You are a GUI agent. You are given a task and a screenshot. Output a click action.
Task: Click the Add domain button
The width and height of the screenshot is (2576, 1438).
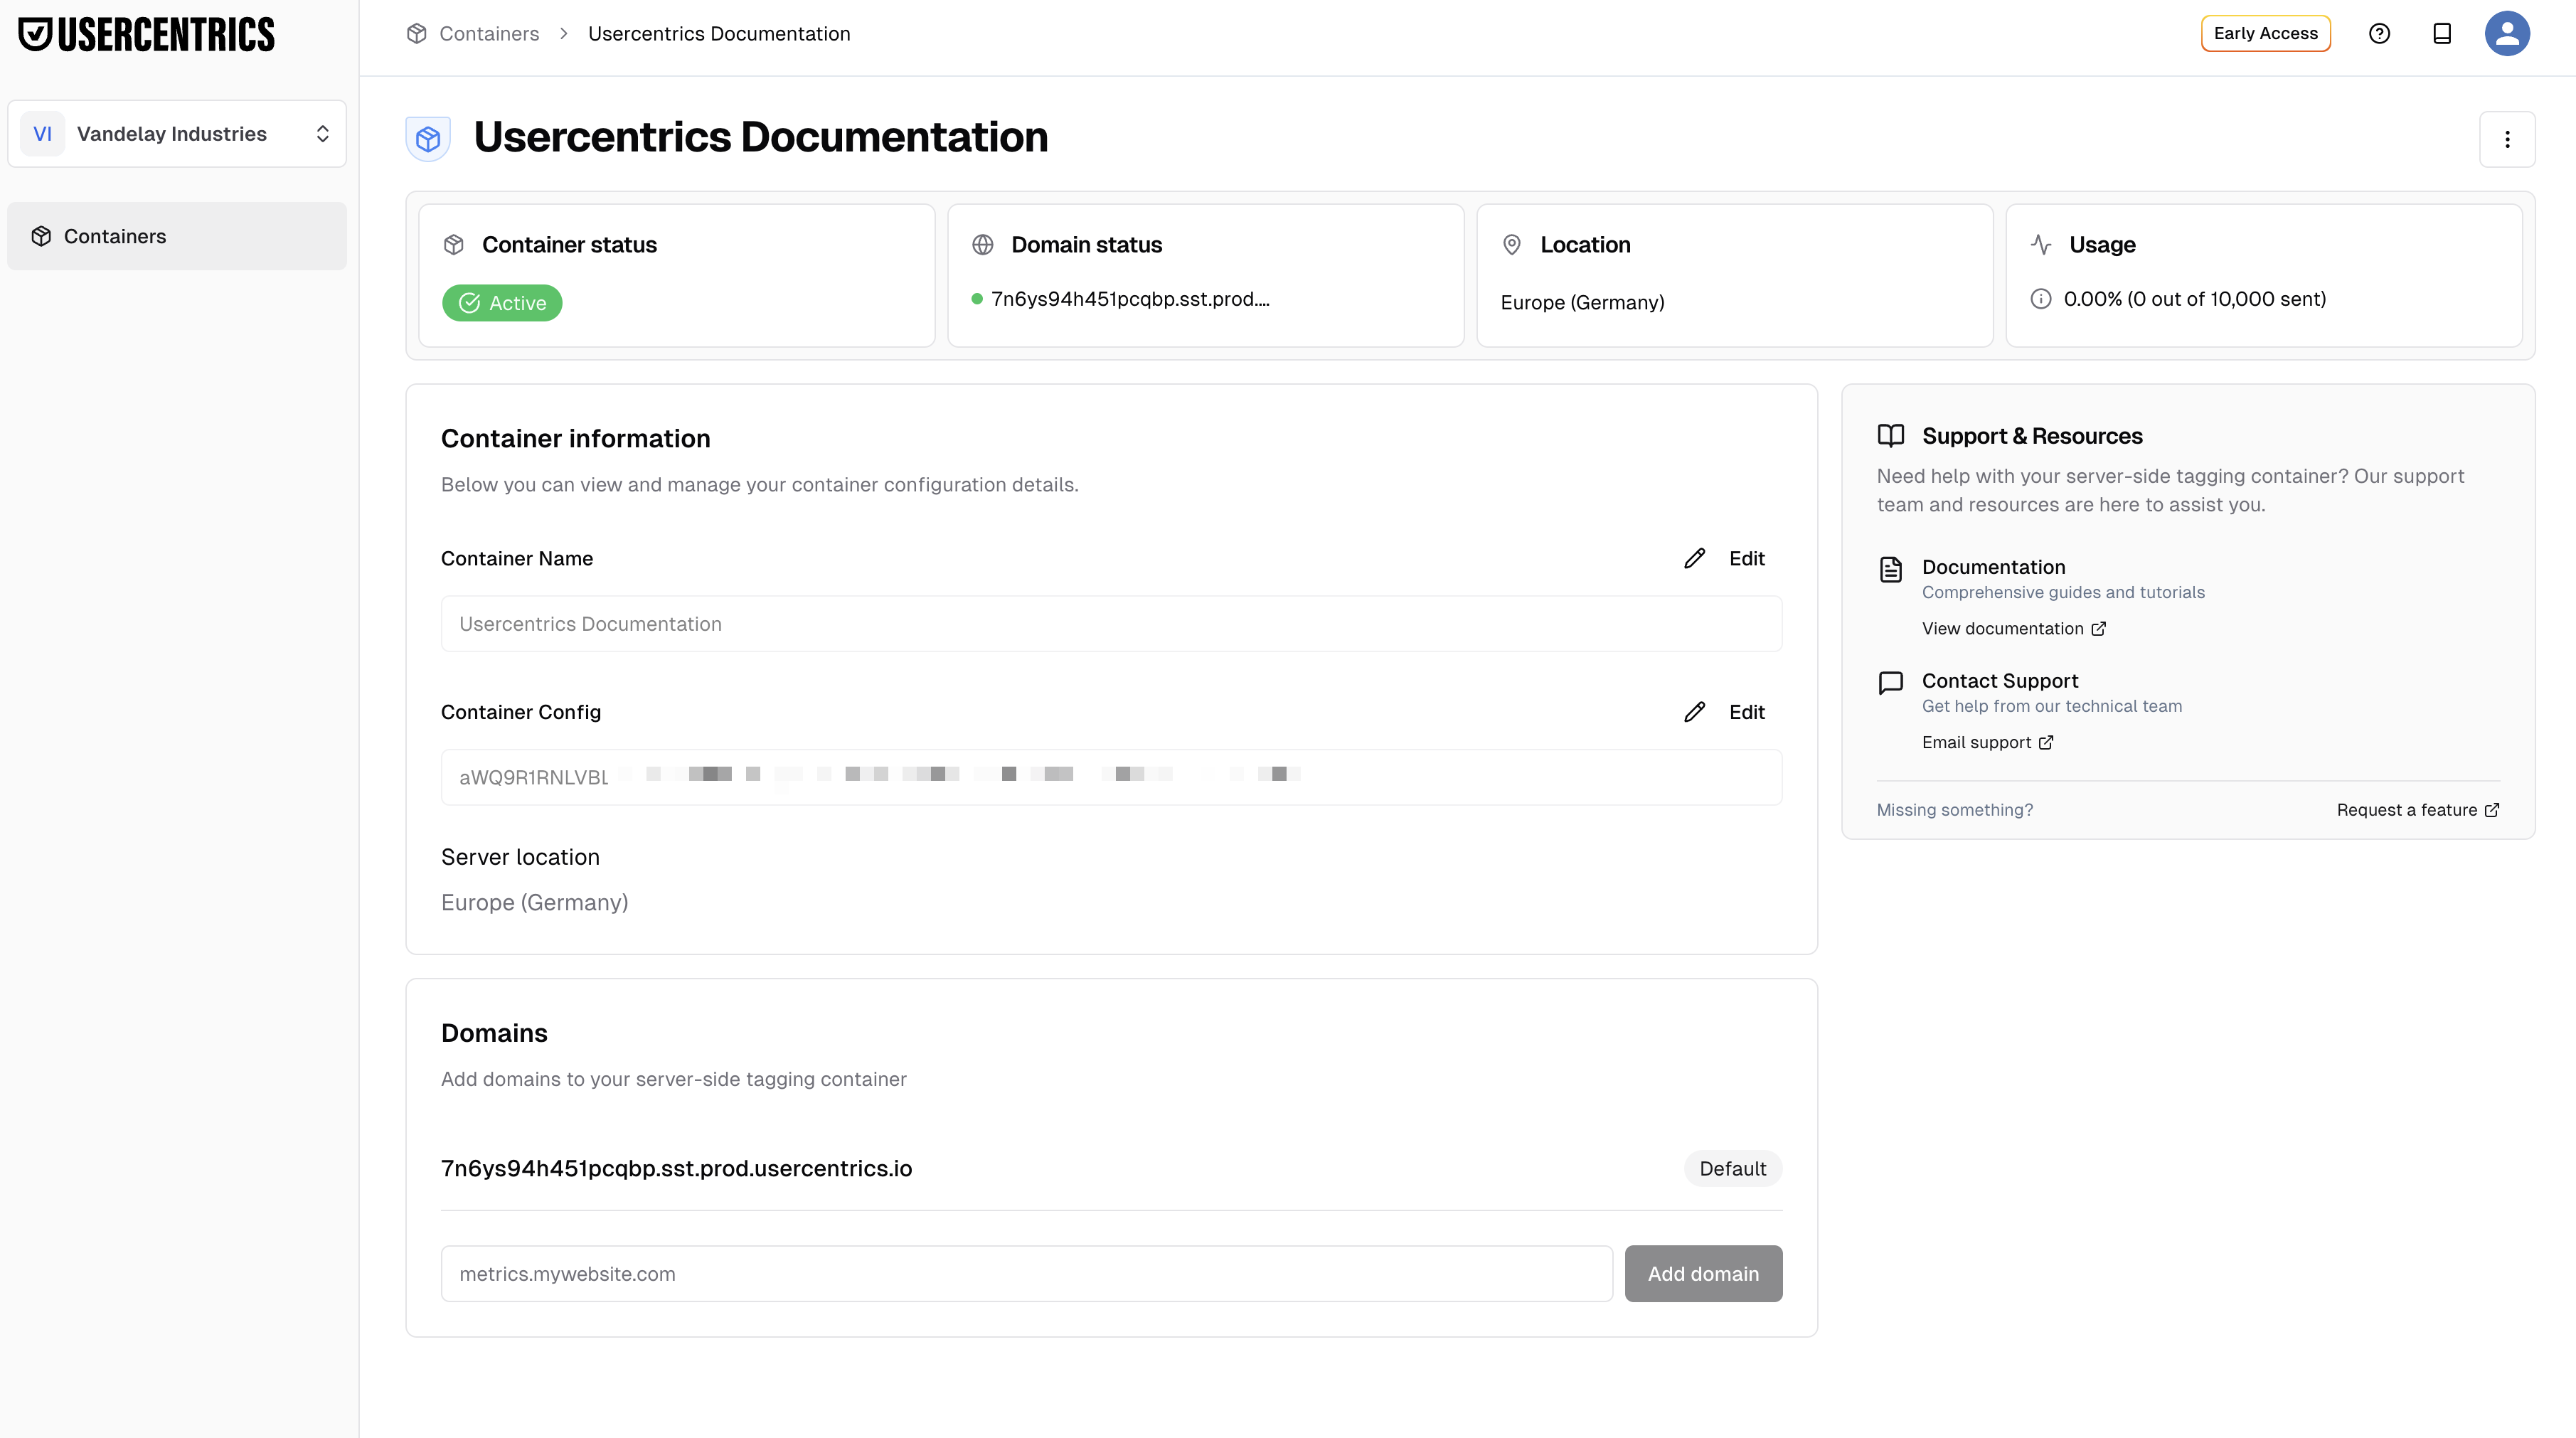[x=1703, y=1274]
